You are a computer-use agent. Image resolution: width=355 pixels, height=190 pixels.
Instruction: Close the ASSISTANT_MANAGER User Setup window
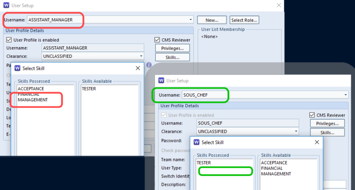[x=278, y=6]
